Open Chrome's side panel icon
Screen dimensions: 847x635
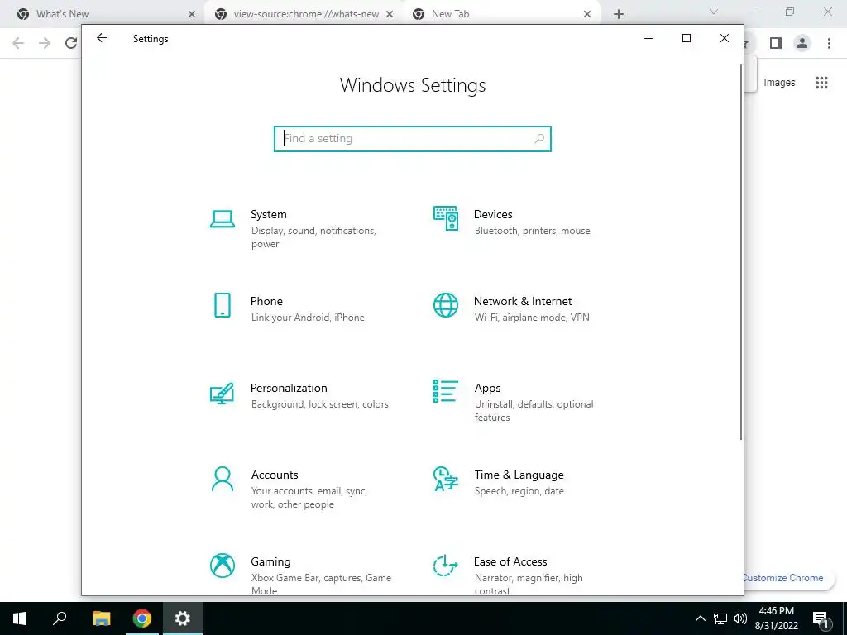pyautogui.click(x=776, y=43)
